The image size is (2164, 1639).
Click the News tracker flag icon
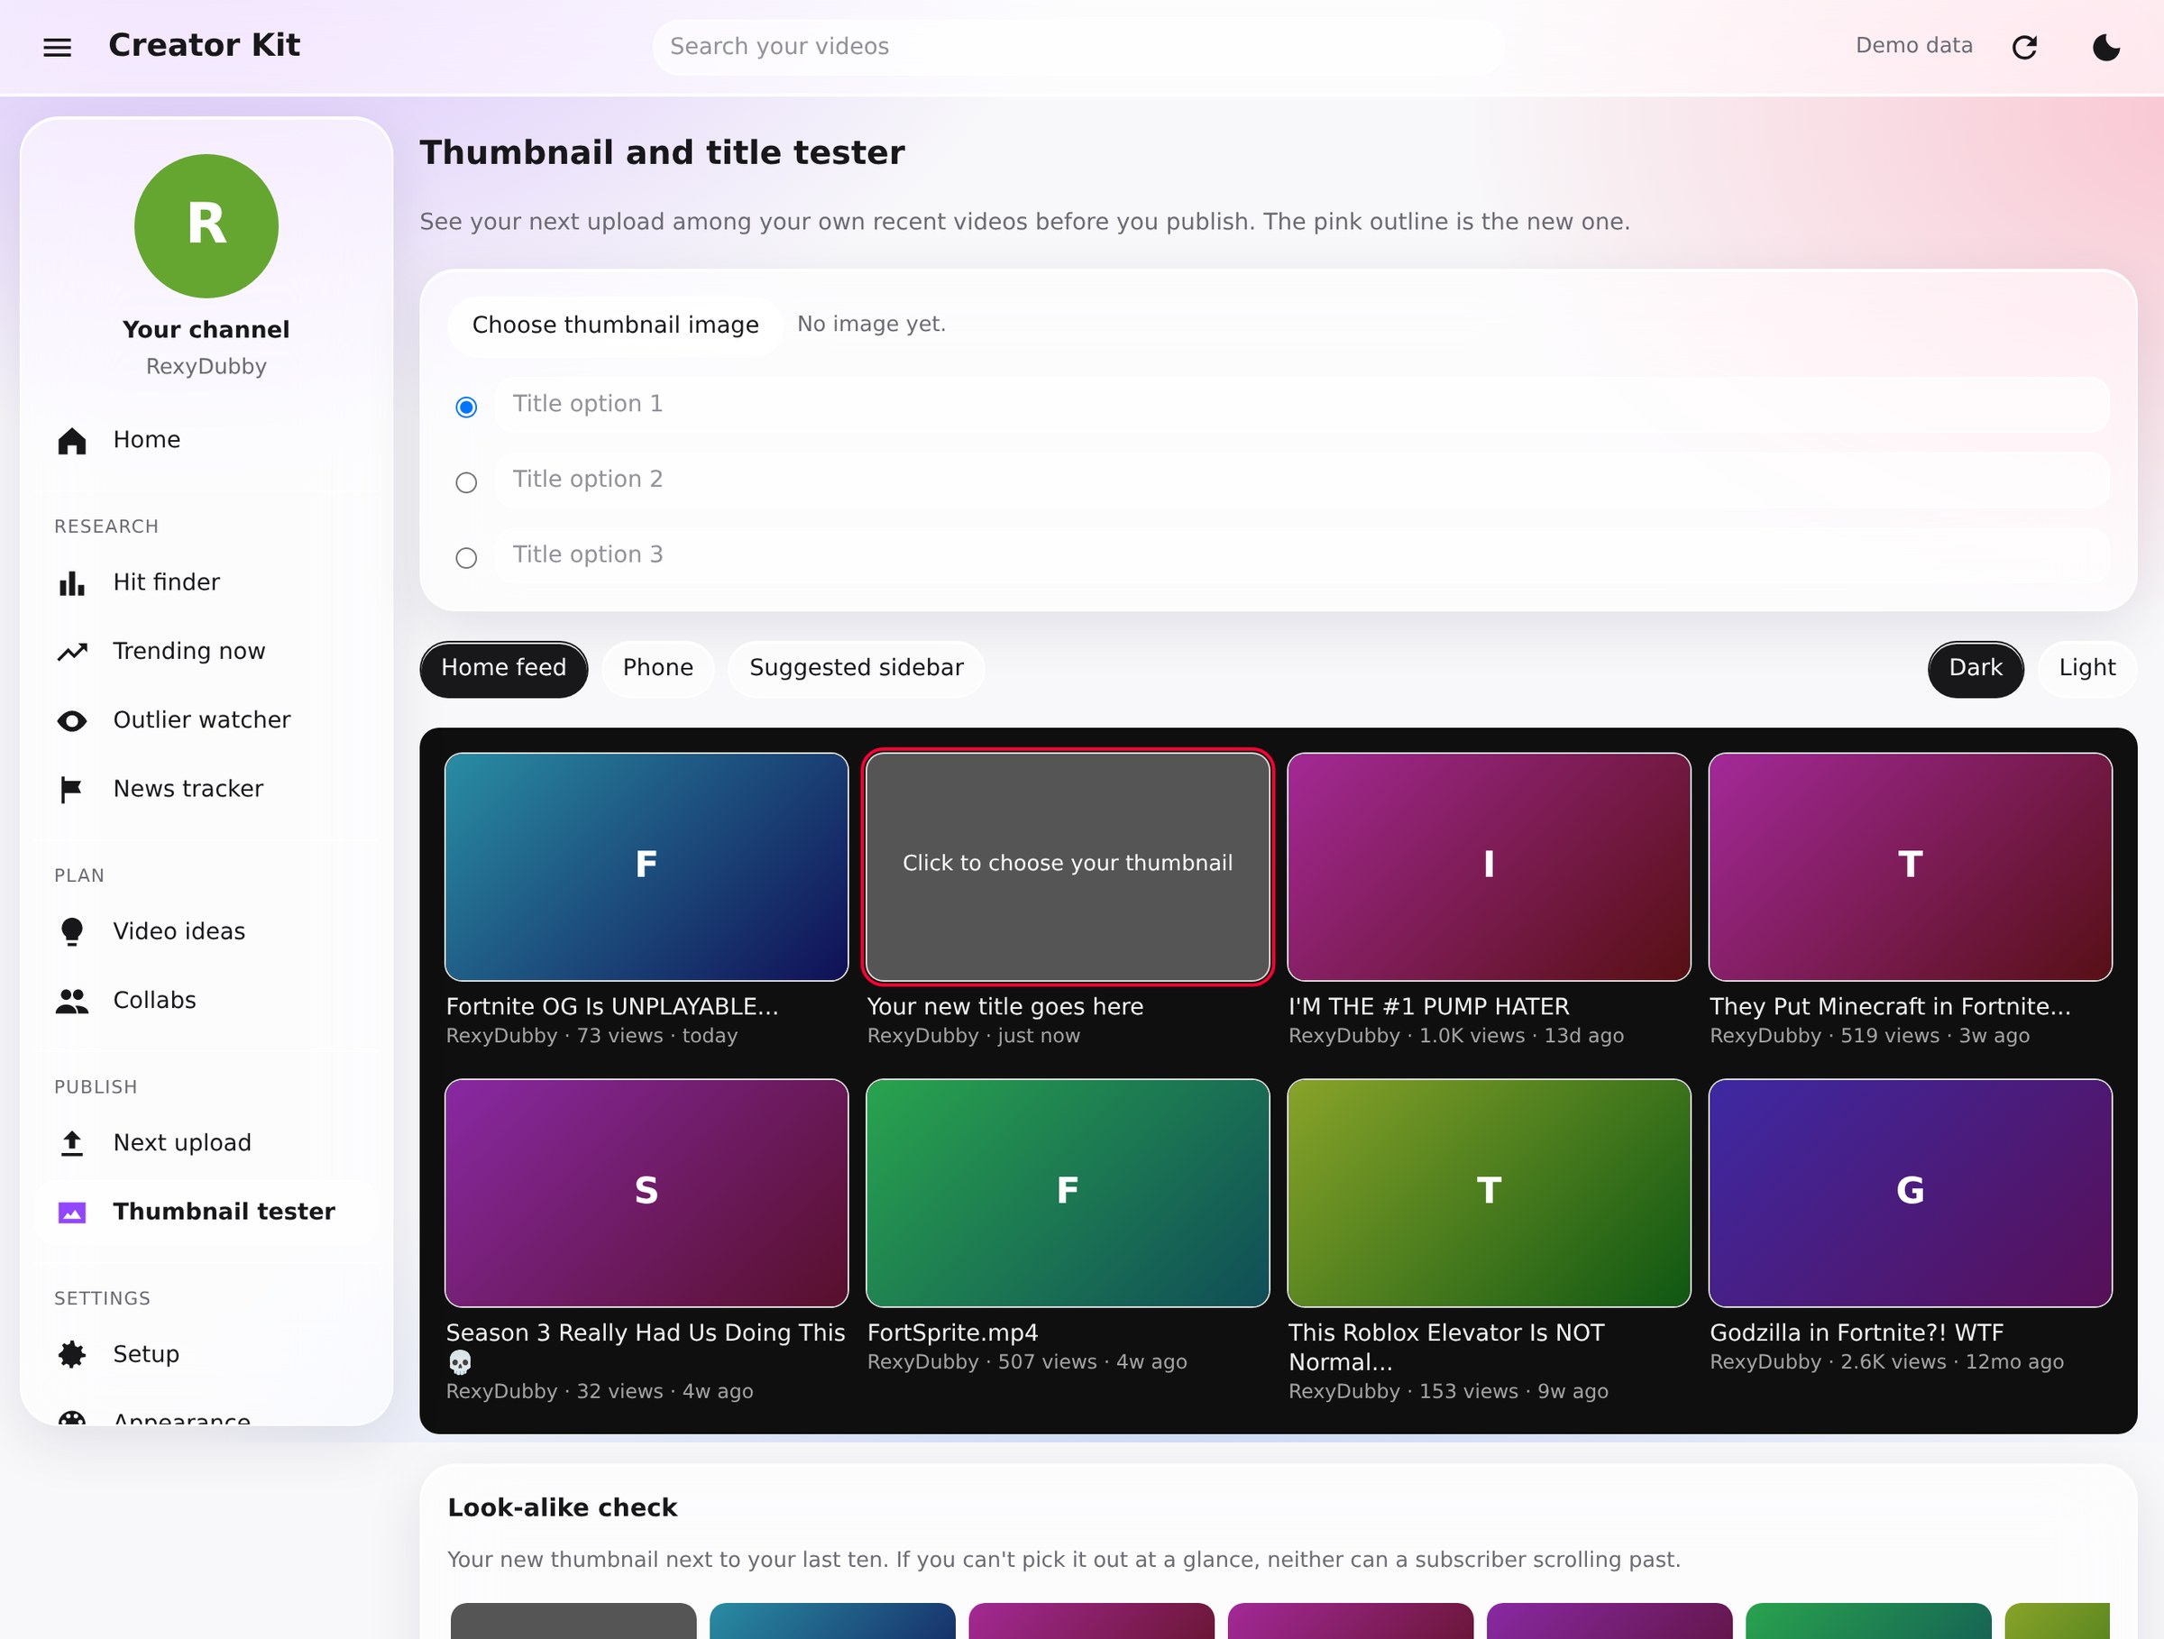point(71,789)
